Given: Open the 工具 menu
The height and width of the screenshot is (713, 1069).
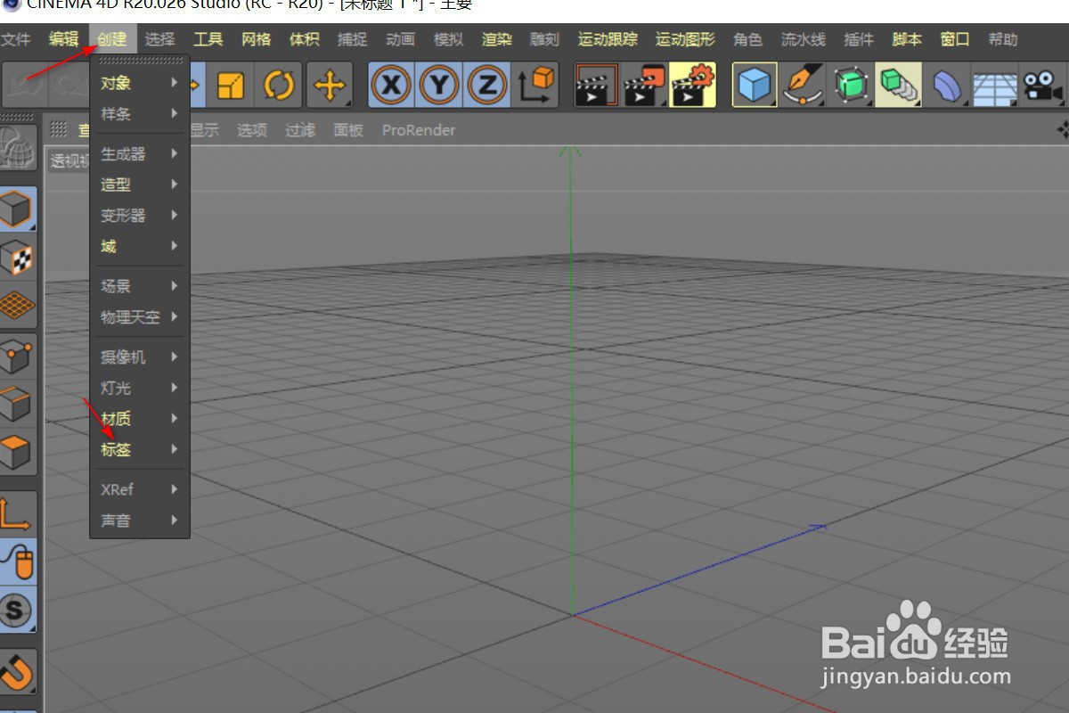Looking at the screenshot, I should tap(208, 39).
